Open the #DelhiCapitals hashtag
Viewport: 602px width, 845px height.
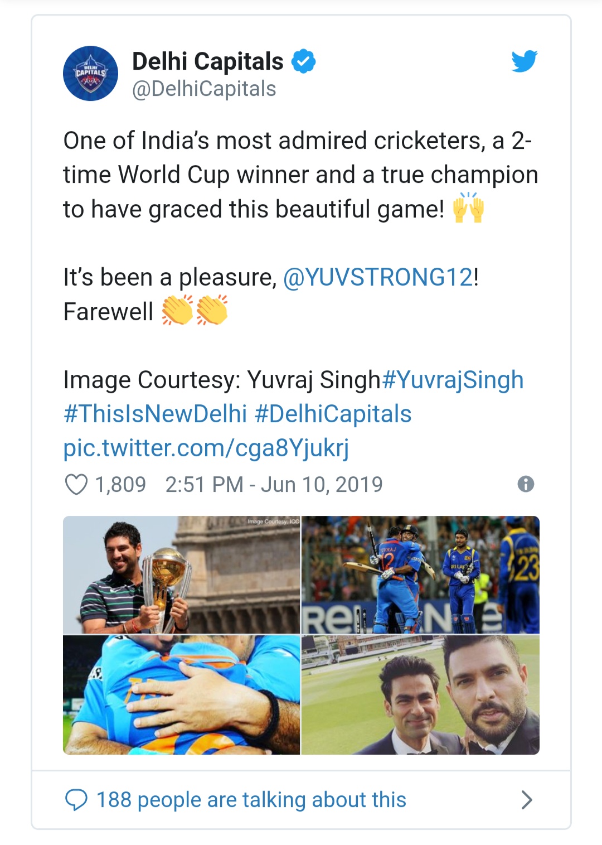point(333,414)
